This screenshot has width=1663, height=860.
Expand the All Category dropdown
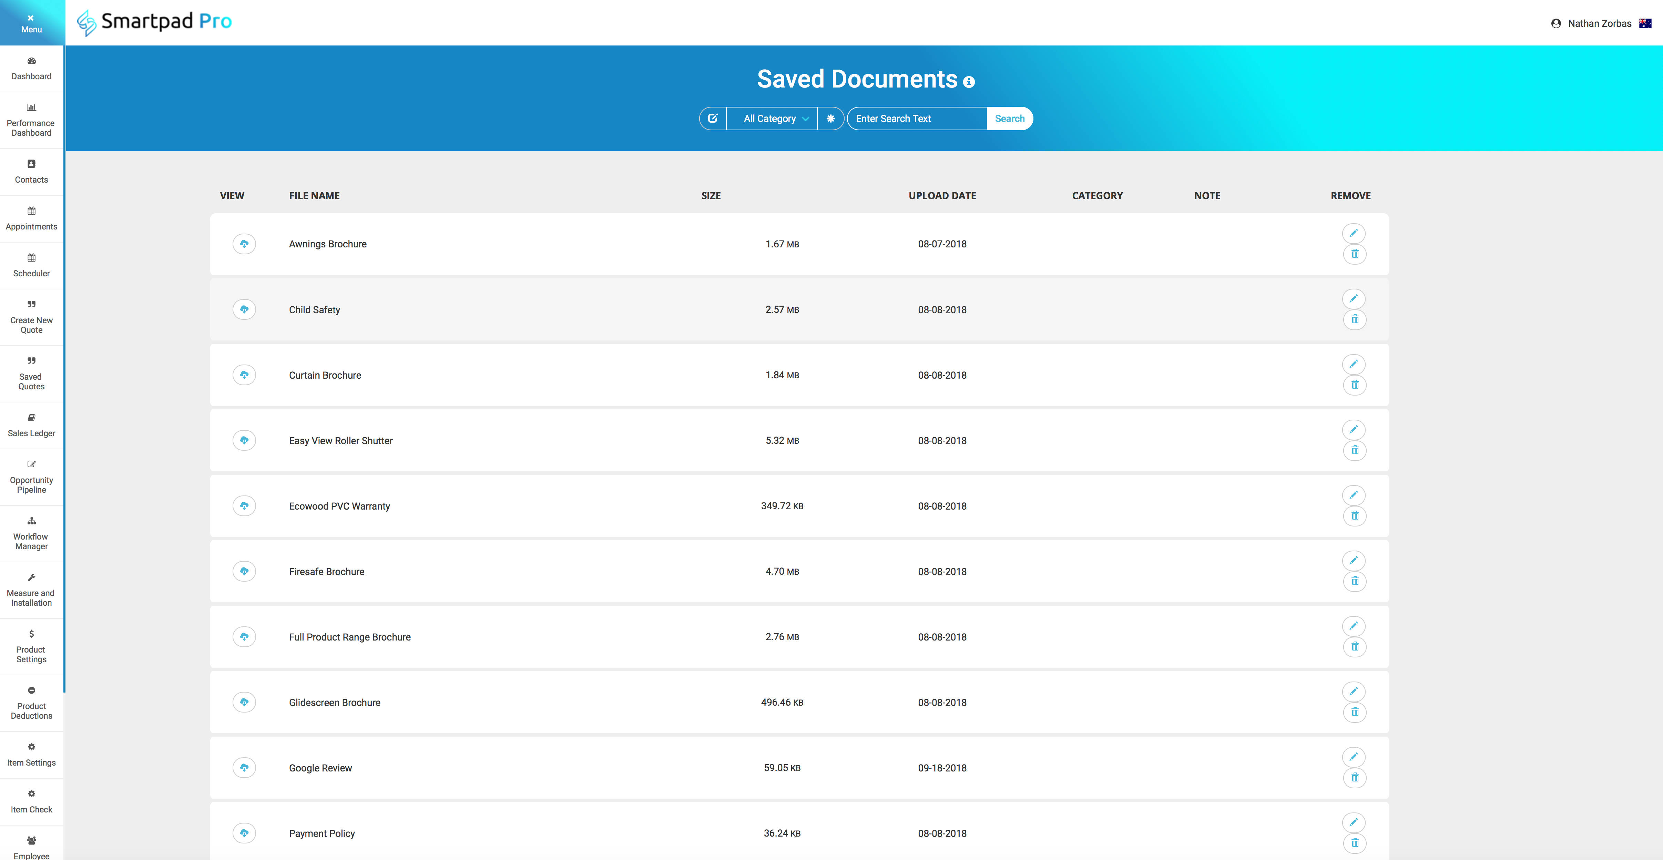772,119
